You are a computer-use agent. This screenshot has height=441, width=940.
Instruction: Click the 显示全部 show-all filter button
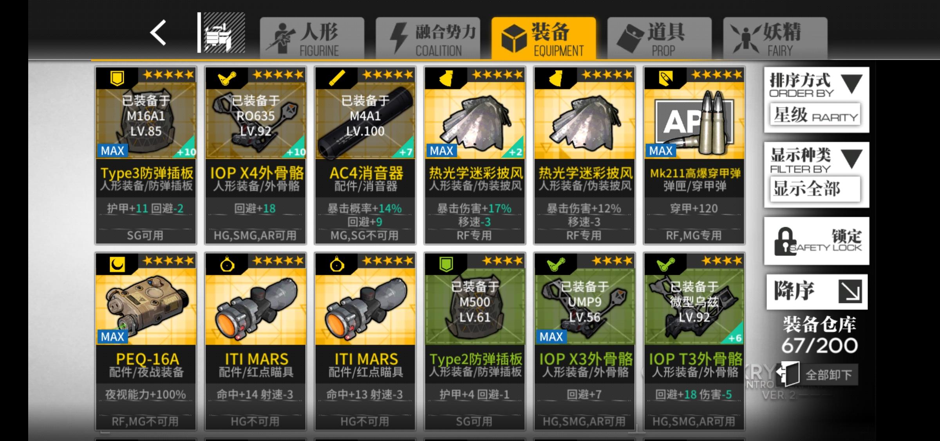(815, 189)
